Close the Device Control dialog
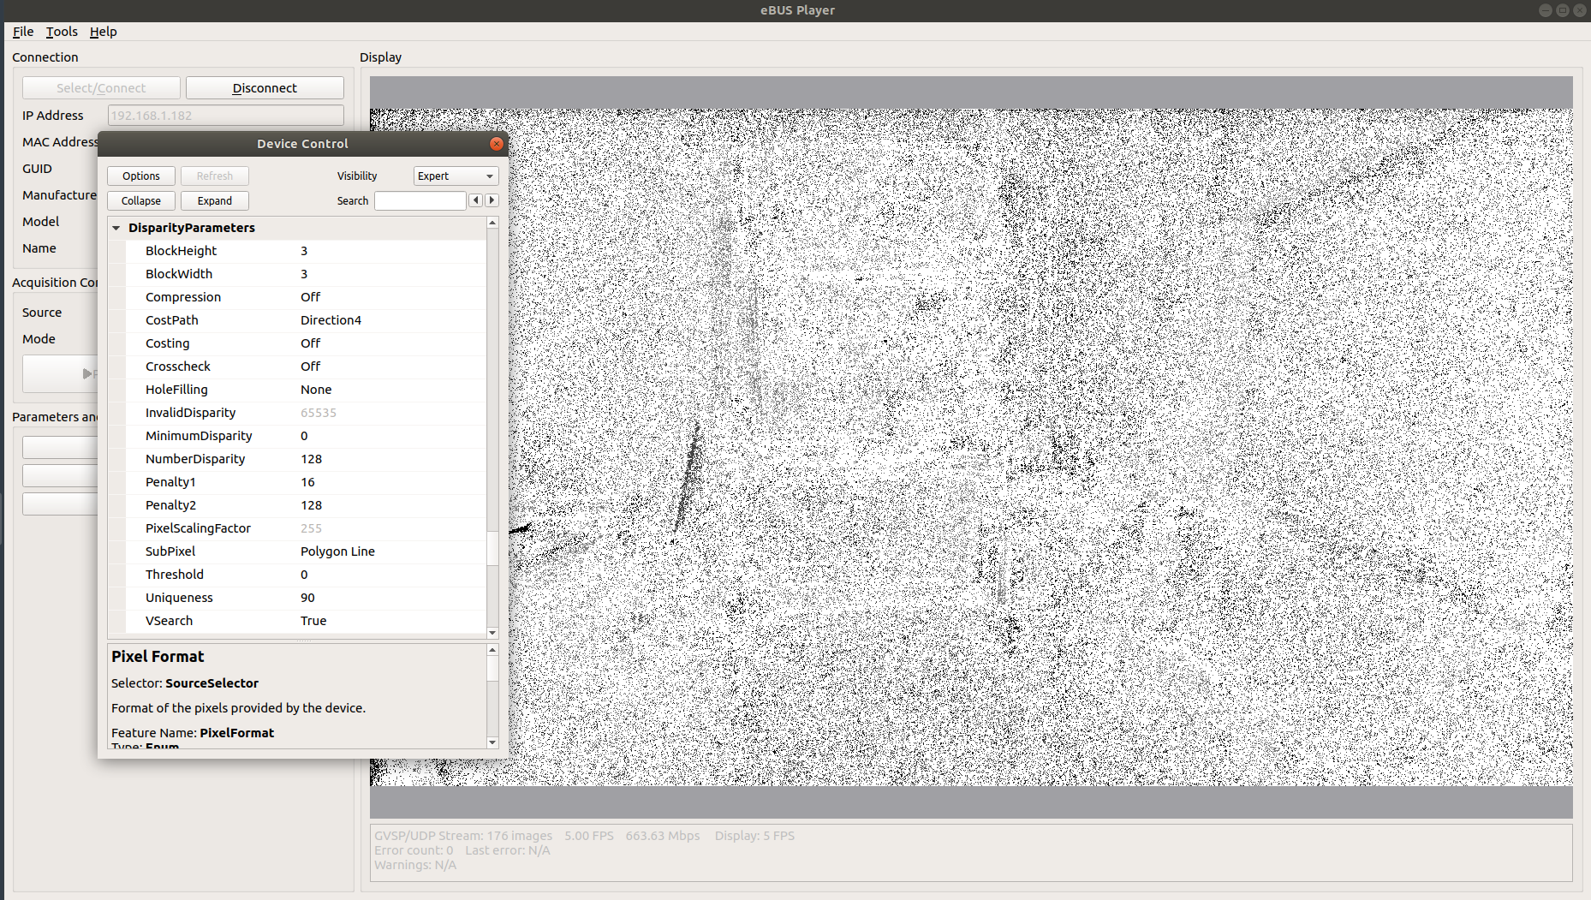This screenshot has width=1591, height=900. pyautogui.click(x=496, y=144)
